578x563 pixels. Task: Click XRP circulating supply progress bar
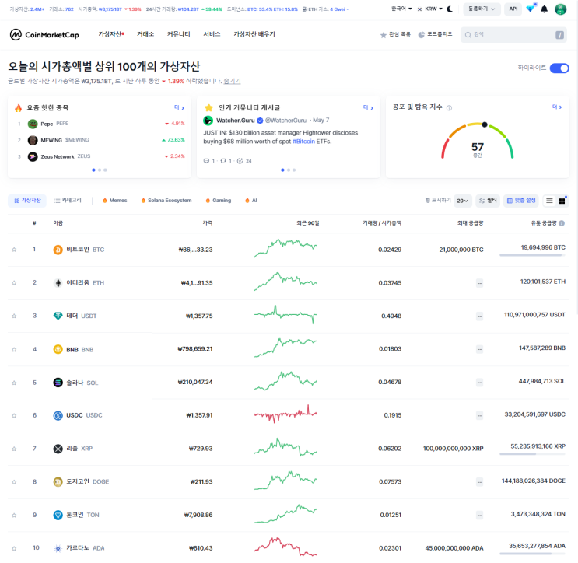pyautogui.click(x=532, y=454)
